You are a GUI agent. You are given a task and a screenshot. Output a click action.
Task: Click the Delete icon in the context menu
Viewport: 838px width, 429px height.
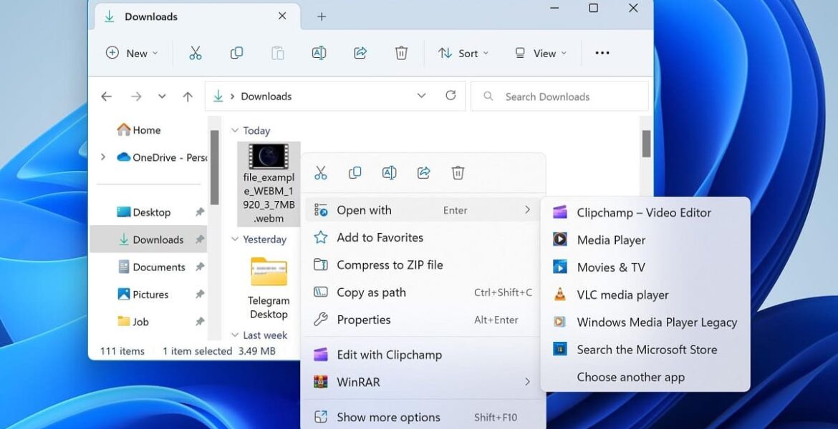458,172
